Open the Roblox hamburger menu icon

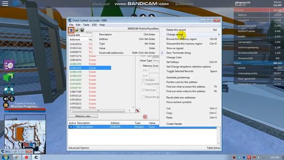pos(5,4)
